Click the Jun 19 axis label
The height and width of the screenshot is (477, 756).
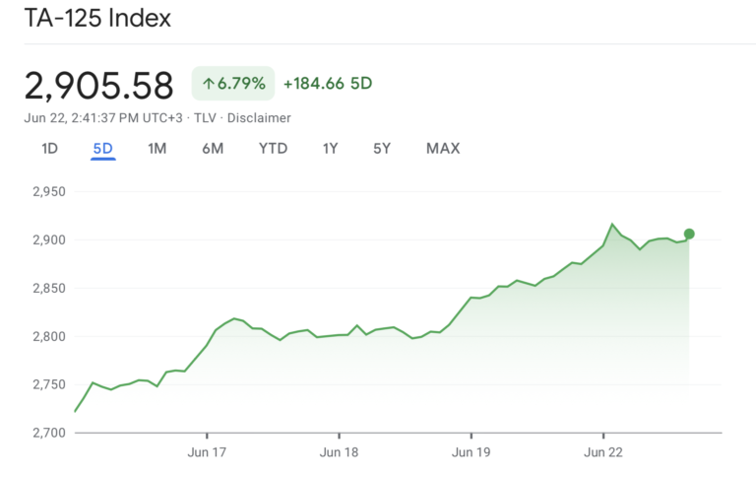coord(472,452)
